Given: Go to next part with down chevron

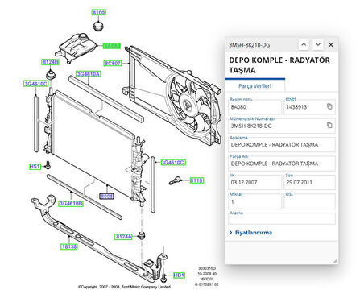Looking at the screenshot, I should click(318, 44).
